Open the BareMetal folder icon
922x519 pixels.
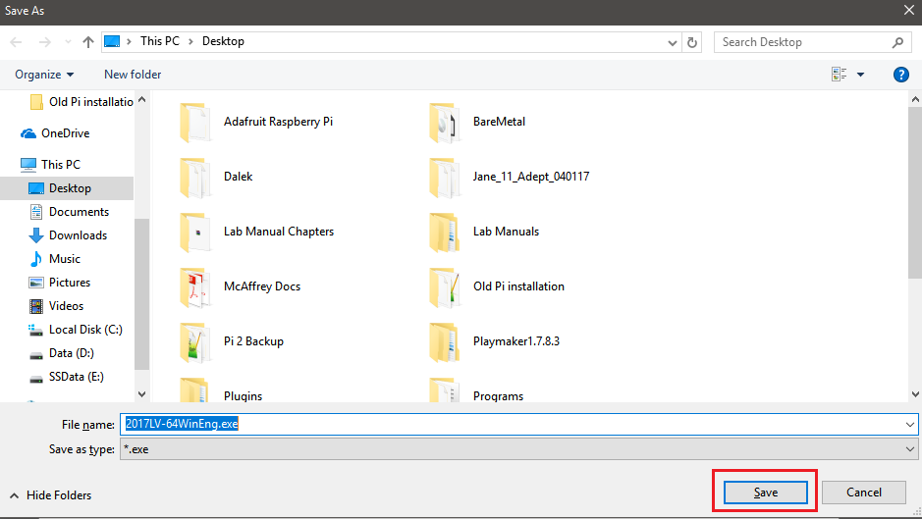[445, 122]
